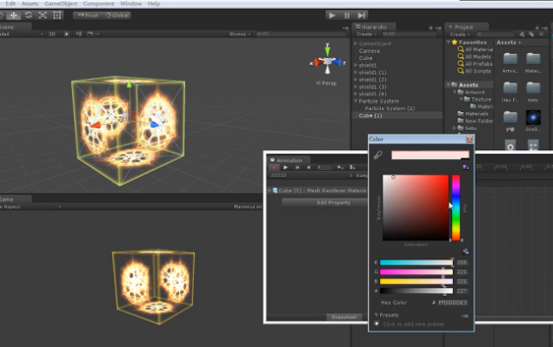Click the Play button to run game

click(x=332, y=15)
